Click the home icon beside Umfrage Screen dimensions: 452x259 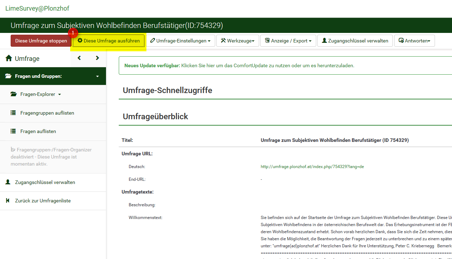[x=9, y=58]
